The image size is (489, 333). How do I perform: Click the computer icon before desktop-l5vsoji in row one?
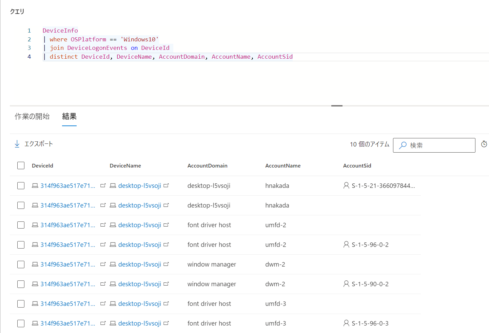click(113, 185)
